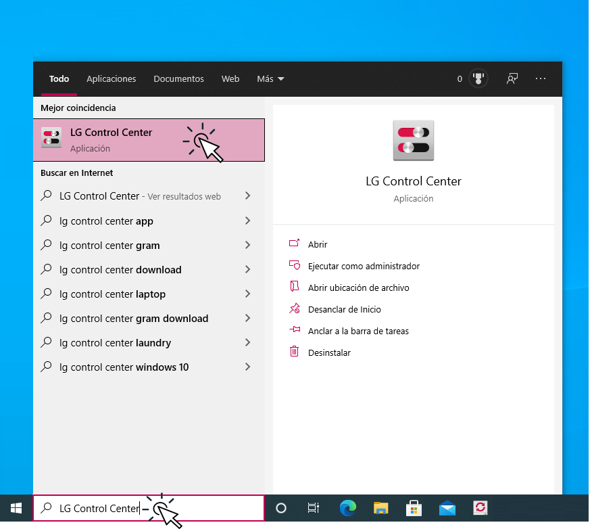Open Microsoft Store from the taskbar

coord(414,507)
